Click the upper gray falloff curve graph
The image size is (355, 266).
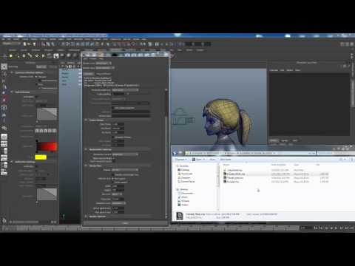[x=47, y=115]
